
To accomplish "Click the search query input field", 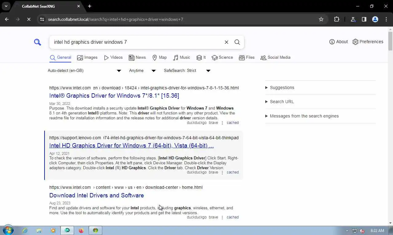I will [137, 42].
